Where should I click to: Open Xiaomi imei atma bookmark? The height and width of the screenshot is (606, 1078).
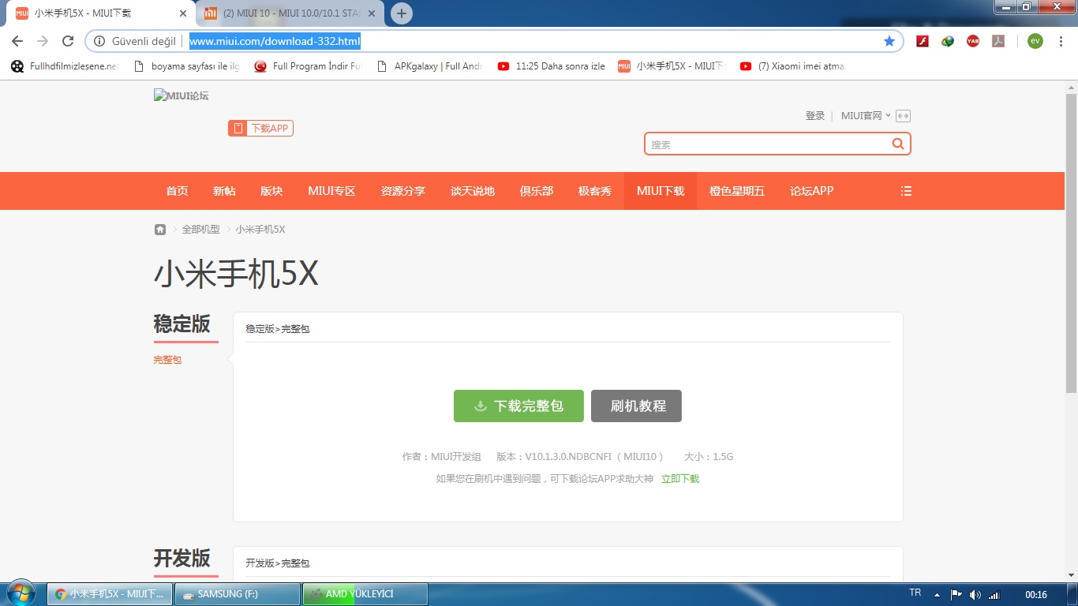click(x=794, y=66)
